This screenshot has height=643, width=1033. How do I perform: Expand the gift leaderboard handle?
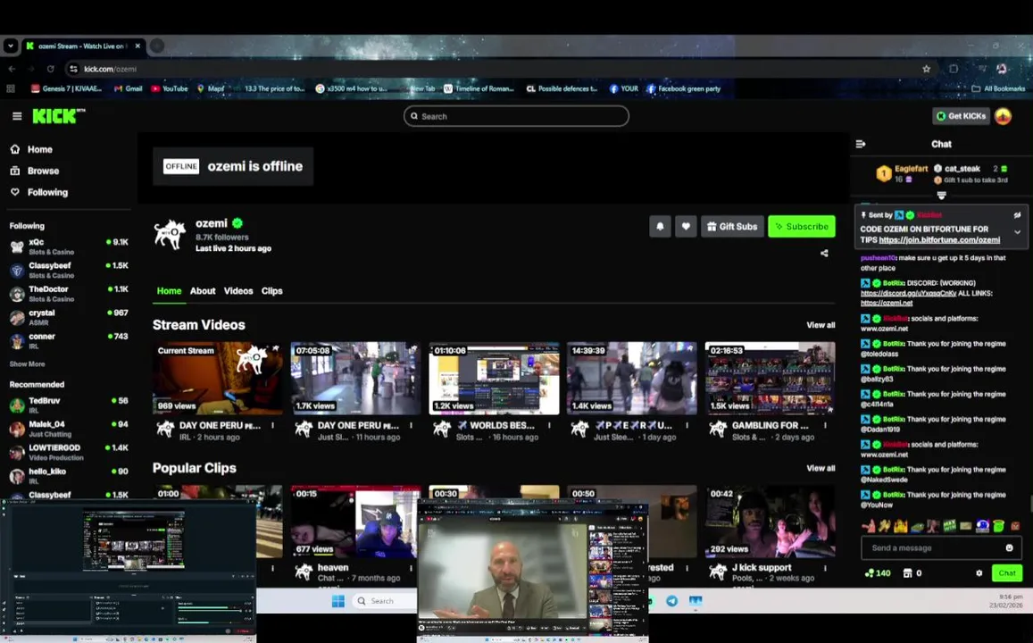click(x=941, y=195)
